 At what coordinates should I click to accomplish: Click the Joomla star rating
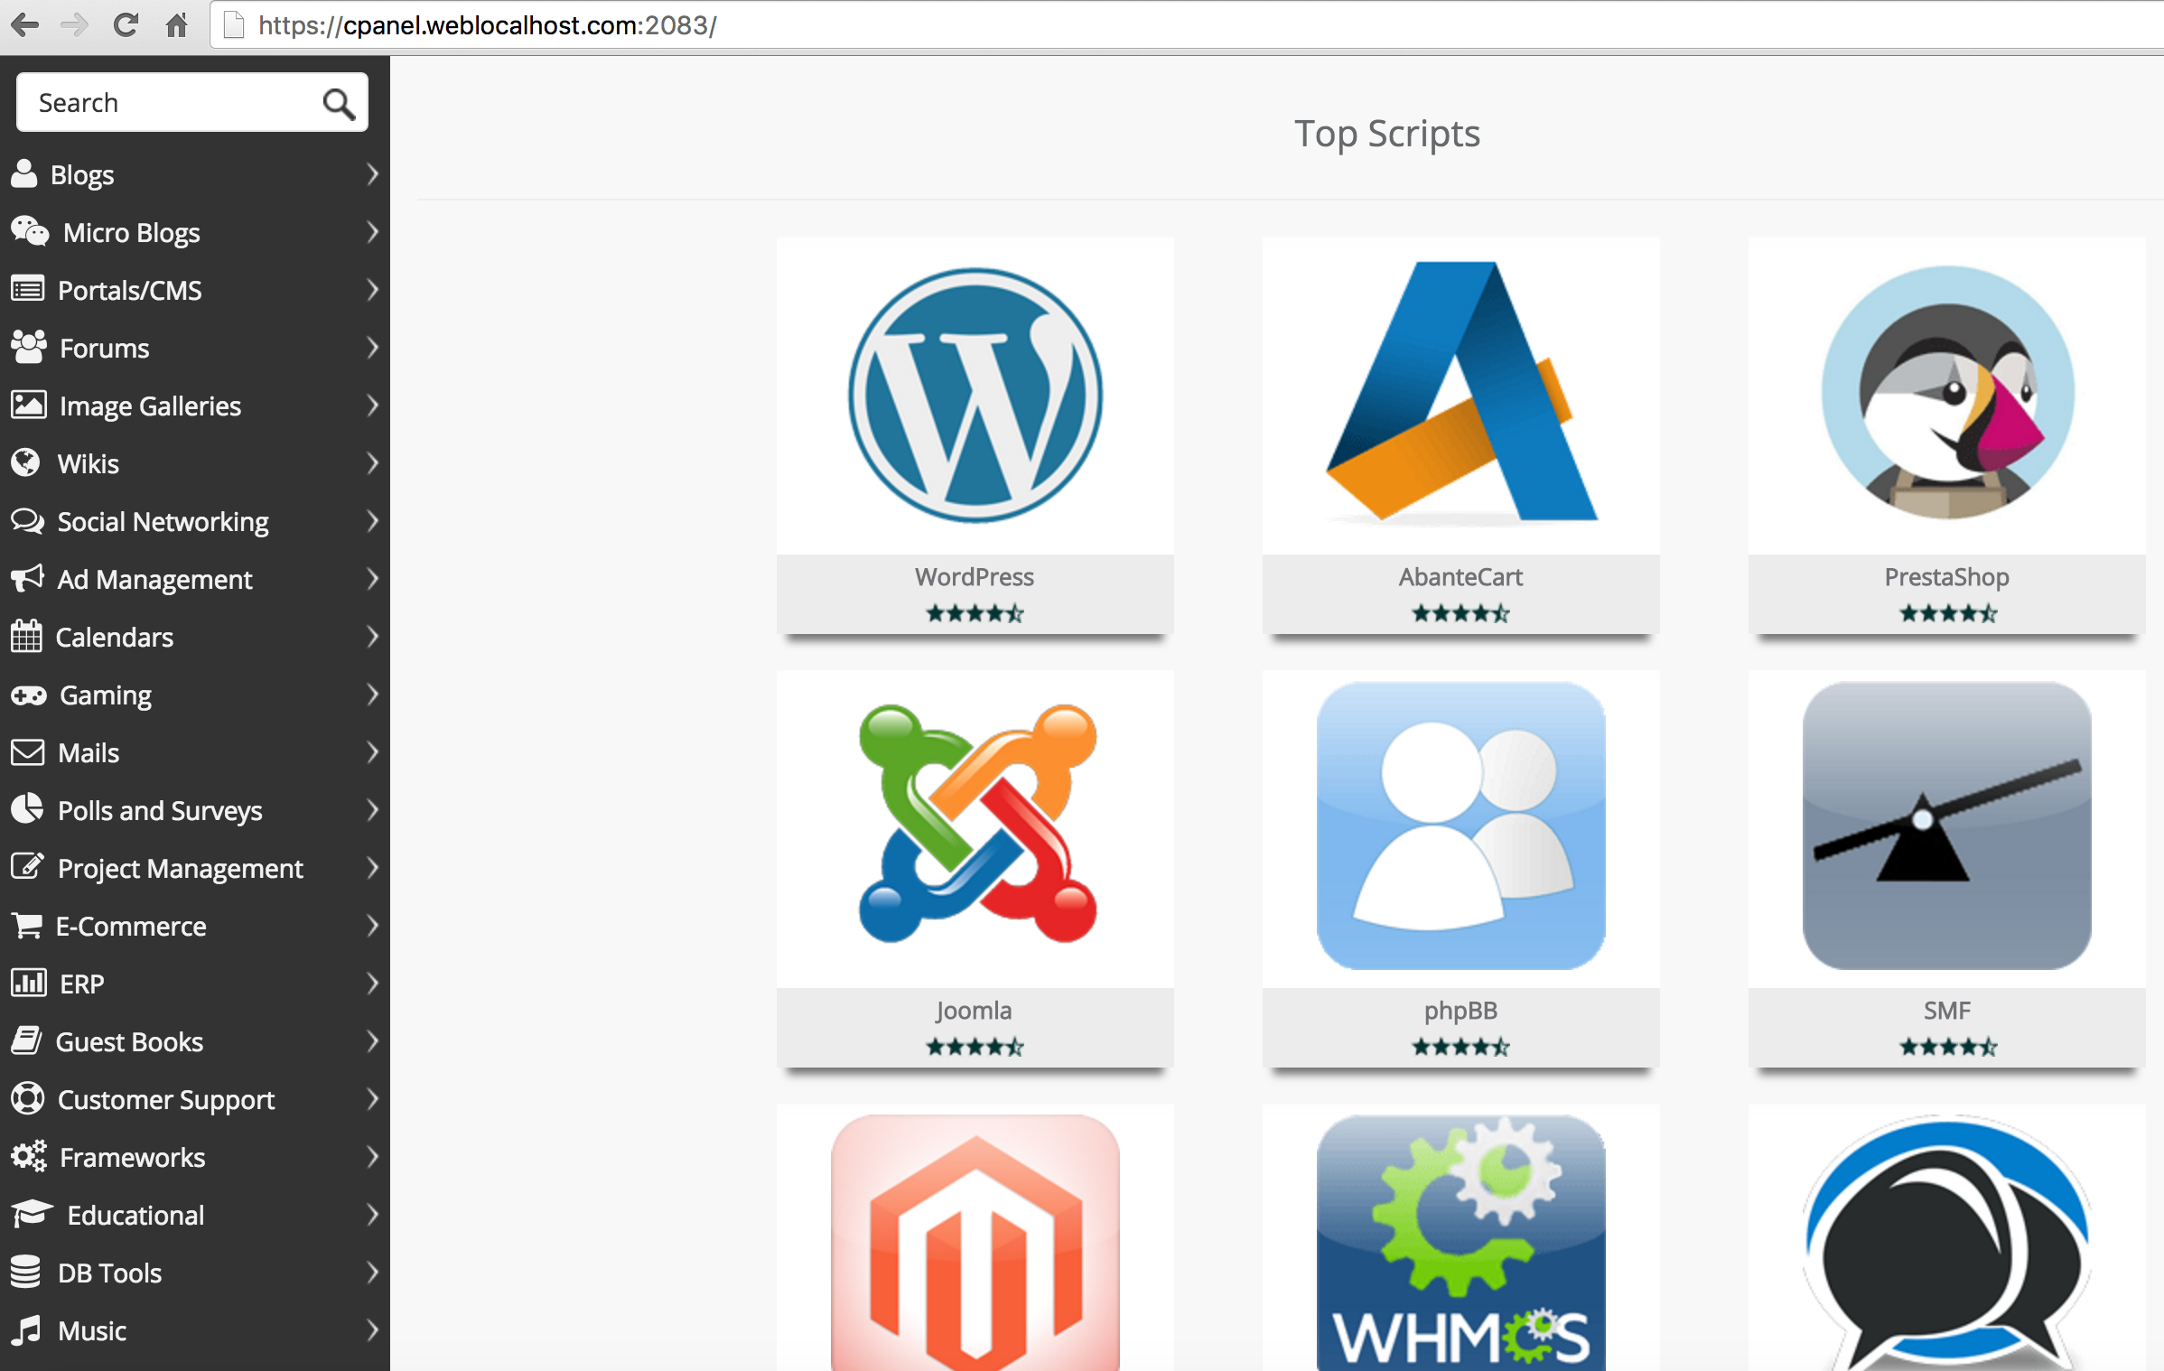[x=975, y=1048]
